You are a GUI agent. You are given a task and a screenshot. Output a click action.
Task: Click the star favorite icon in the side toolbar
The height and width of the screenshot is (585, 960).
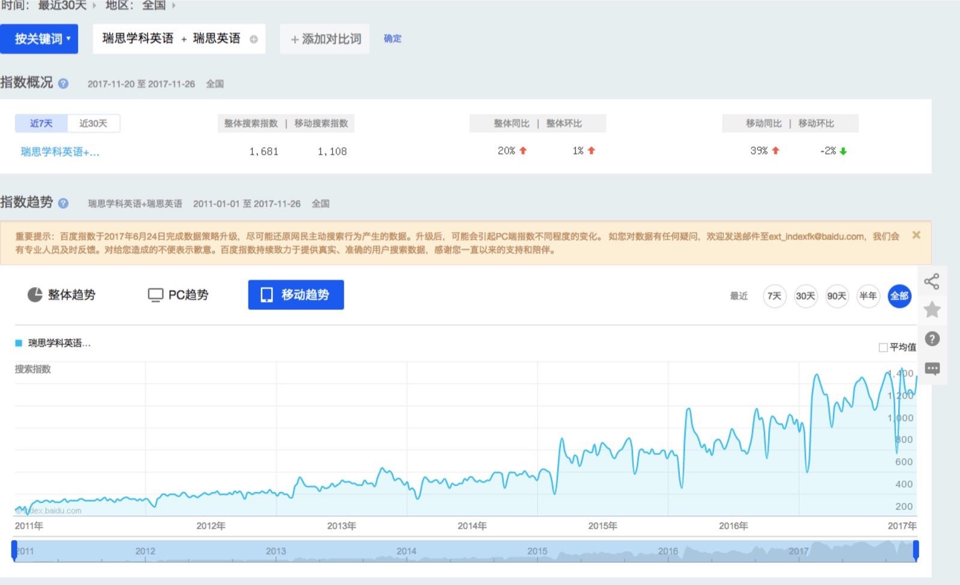point(932,310)
